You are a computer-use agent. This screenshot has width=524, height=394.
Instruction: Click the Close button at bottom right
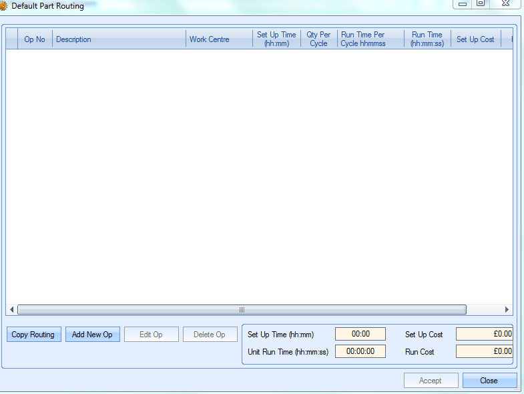(x=489, y=381)
